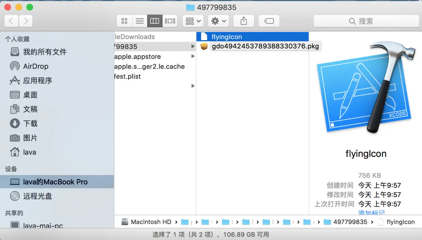
Task: Select gdo4942453789388330376.pkg file
Action: click(265, 46)
